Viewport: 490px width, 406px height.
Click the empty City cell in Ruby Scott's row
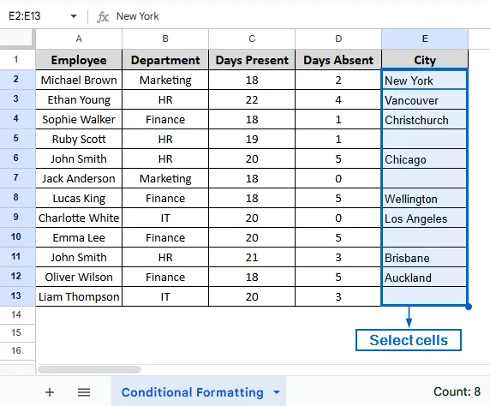[424, 139]
